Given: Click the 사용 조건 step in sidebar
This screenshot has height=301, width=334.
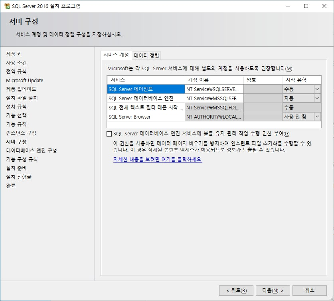Looking at the screenshot, I should coord(16,63).
